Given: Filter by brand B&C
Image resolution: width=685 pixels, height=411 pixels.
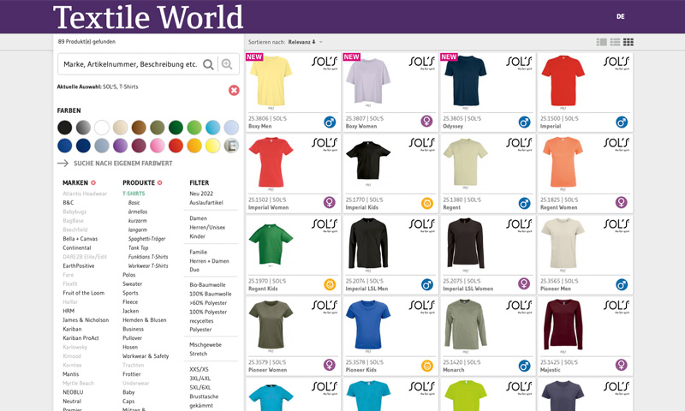Looking at the screenshot, I should click(68, 203).
